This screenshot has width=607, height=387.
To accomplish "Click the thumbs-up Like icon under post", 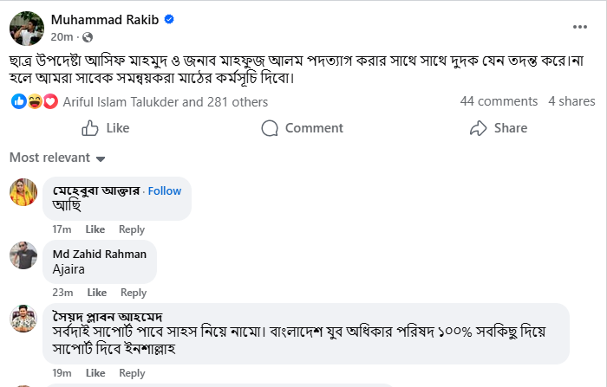I will (90, 128).
